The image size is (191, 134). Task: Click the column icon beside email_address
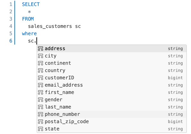(x=40, y=85)
